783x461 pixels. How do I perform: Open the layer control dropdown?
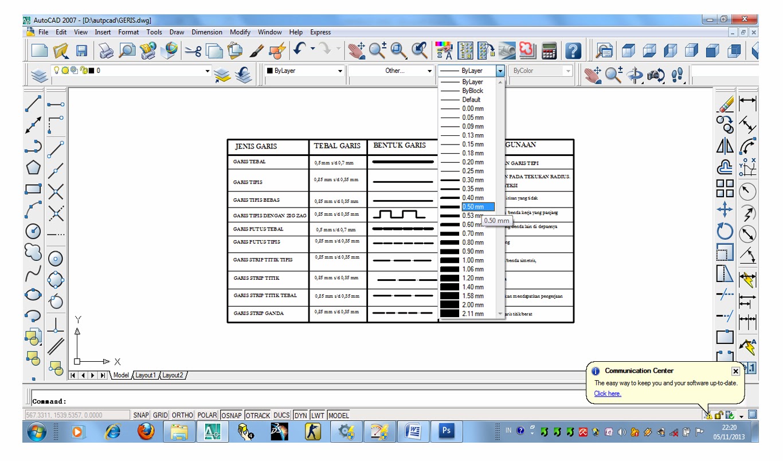tap(207, 71)
